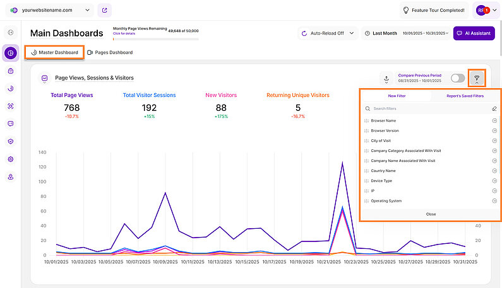Open the settings gear in sidebar
Image resolution: width=502 pixels, height=288 pixels.
(x=10, y=159)
